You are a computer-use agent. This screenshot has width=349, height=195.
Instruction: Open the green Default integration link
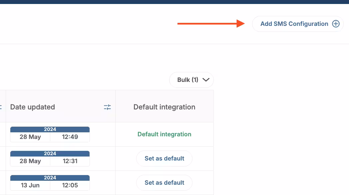[x=164, y=134]
